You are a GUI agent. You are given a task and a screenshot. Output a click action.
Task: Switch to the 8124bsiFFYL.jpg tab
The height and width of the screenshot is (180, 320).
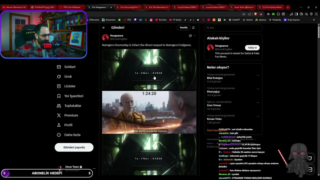pyautogui.click(x=43, y=7)
